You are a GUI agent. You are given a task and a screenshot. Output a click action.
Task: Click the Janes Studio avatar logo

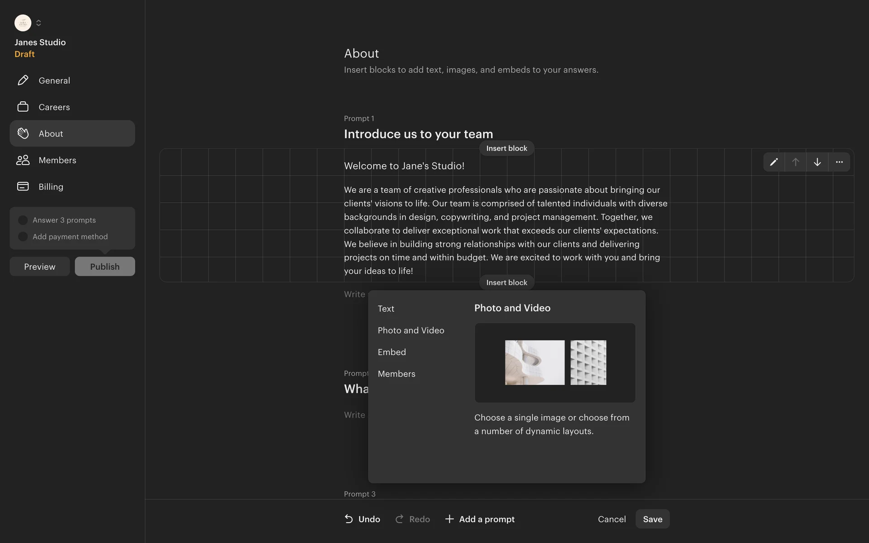tap(23, 23)
